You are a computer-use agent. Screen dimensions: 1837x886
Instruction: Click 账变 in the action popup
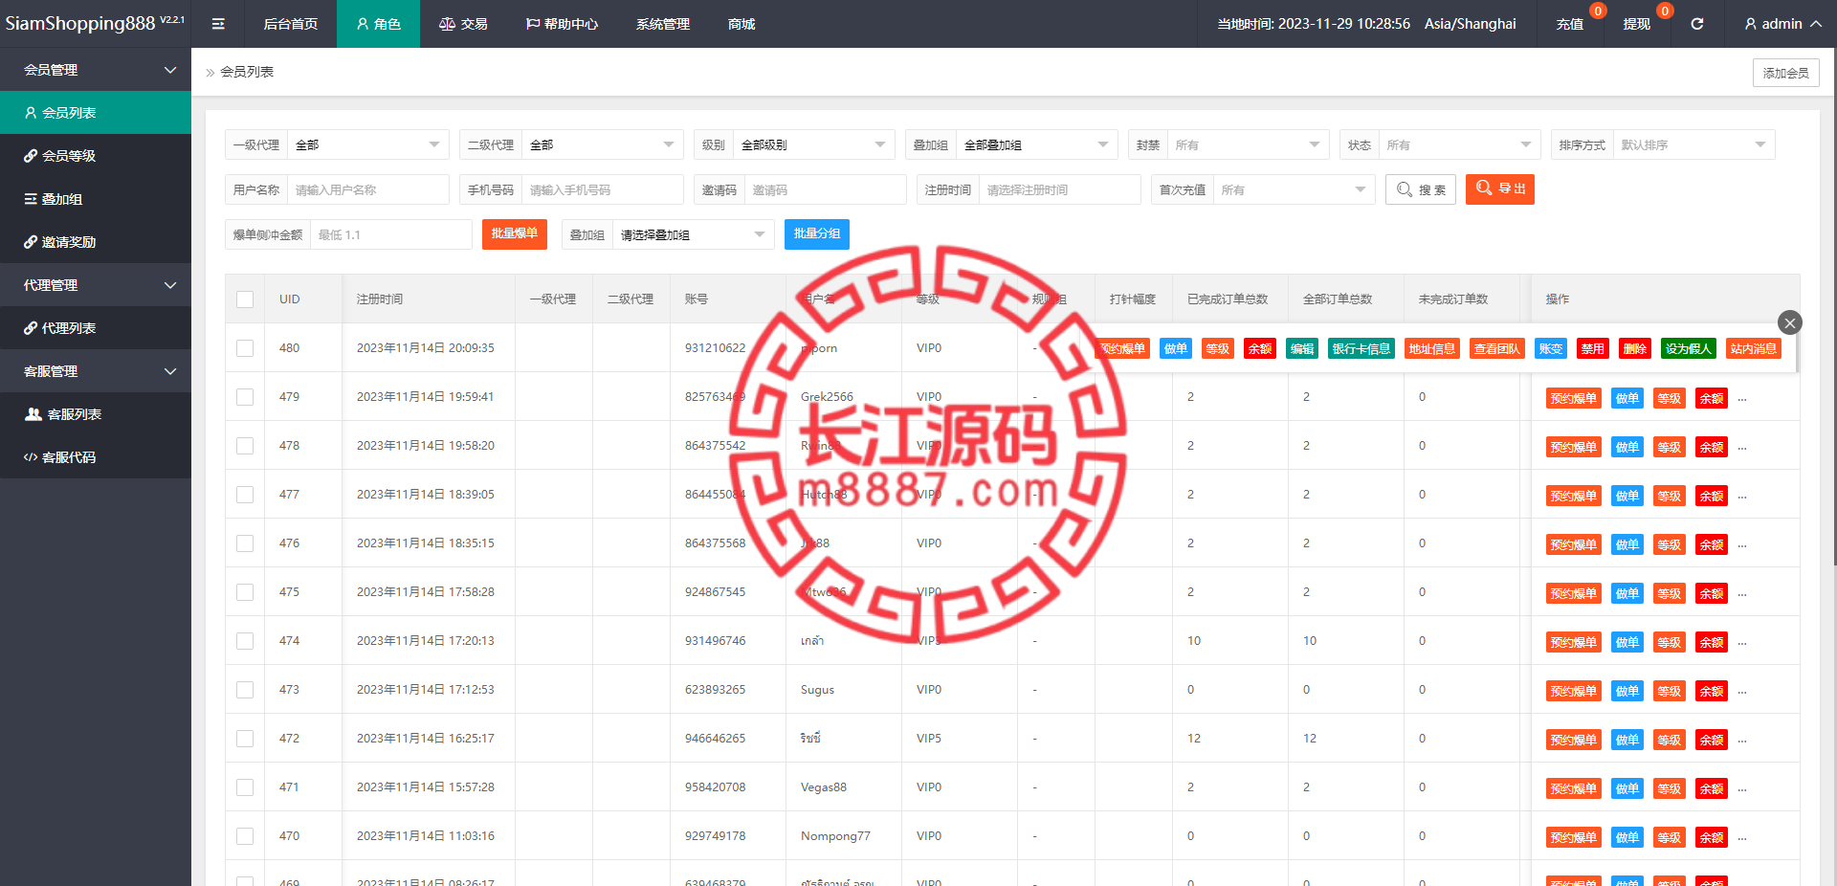(1550, 348)
